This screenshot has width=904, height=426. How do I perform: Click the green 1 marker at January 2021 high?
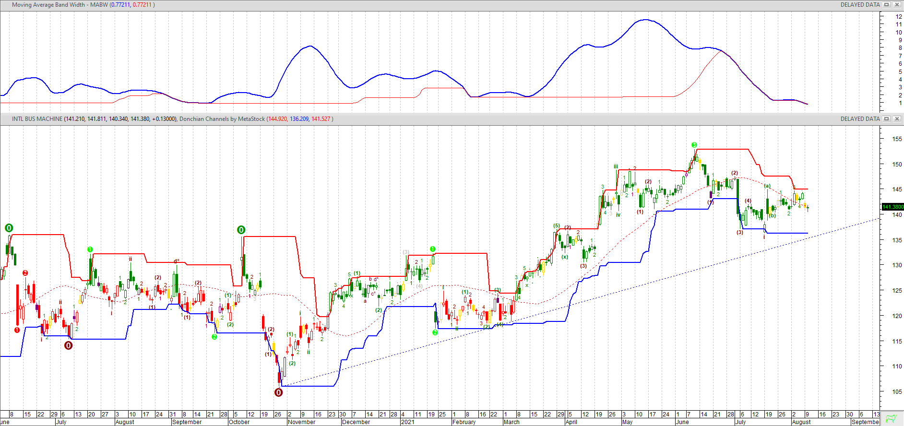point(432,249)
